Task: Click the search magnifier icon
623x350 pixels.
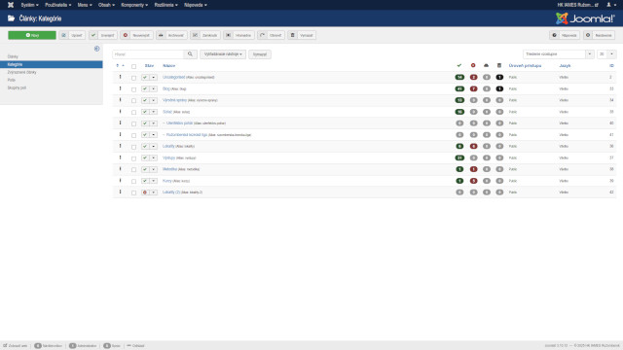Action: [191, 54]
